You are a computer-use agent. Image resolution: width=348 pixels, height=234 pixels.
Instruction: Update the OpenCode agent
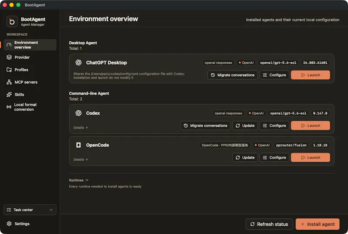click(x=245, y=158)
